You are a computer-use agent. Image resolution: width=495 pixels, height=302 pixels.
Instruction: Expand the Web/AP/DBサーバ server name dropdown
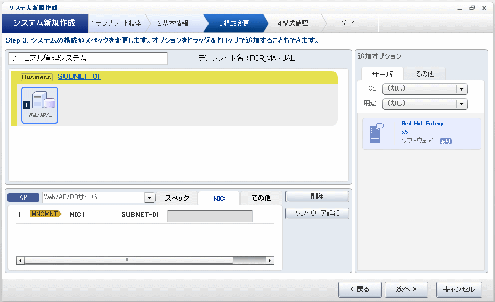[150, 198]
